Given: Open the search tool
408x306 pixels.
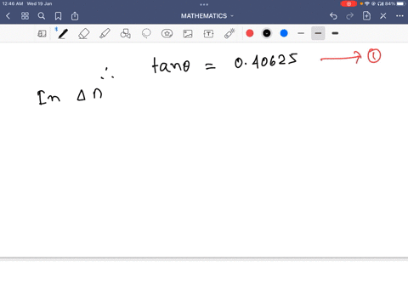Looking at the screenshot, I should point(42,16).
